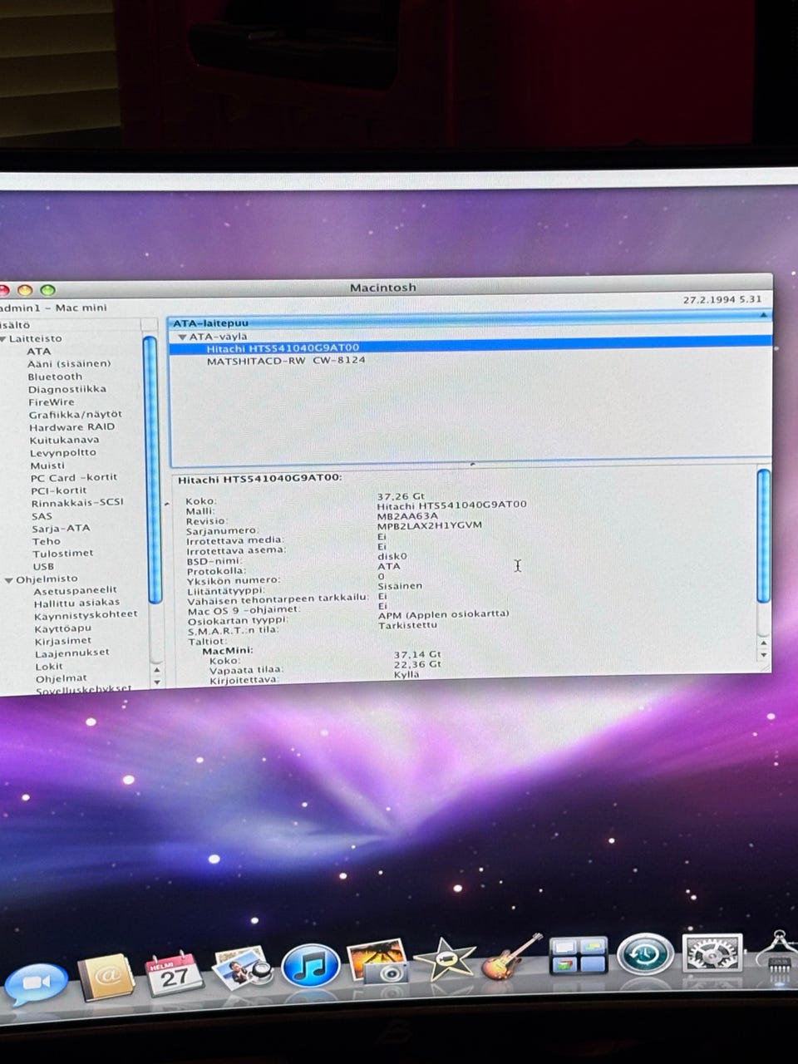Open iChat from the Dock
Screen dimensions: 798x1064
point(35,983)
